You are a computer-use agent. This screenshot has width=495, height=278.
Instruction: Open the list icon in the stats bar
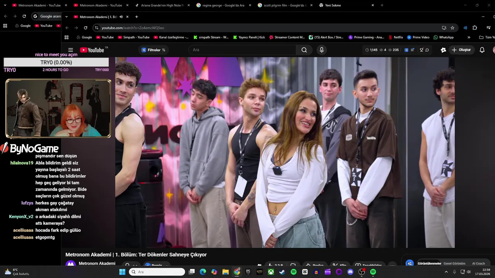pos(412,50)
